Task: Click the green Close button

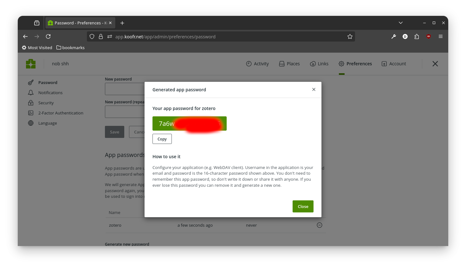Action: pyautogui.click(x=303, y=206)
